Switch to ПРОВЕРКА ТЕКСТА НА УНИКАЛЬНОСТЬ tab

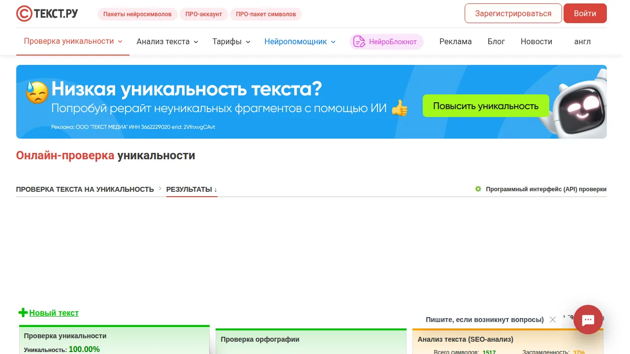coord(85,189)
